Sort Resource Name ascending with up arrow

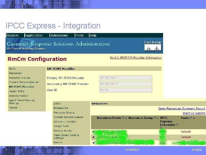click(x=126, y=118)
